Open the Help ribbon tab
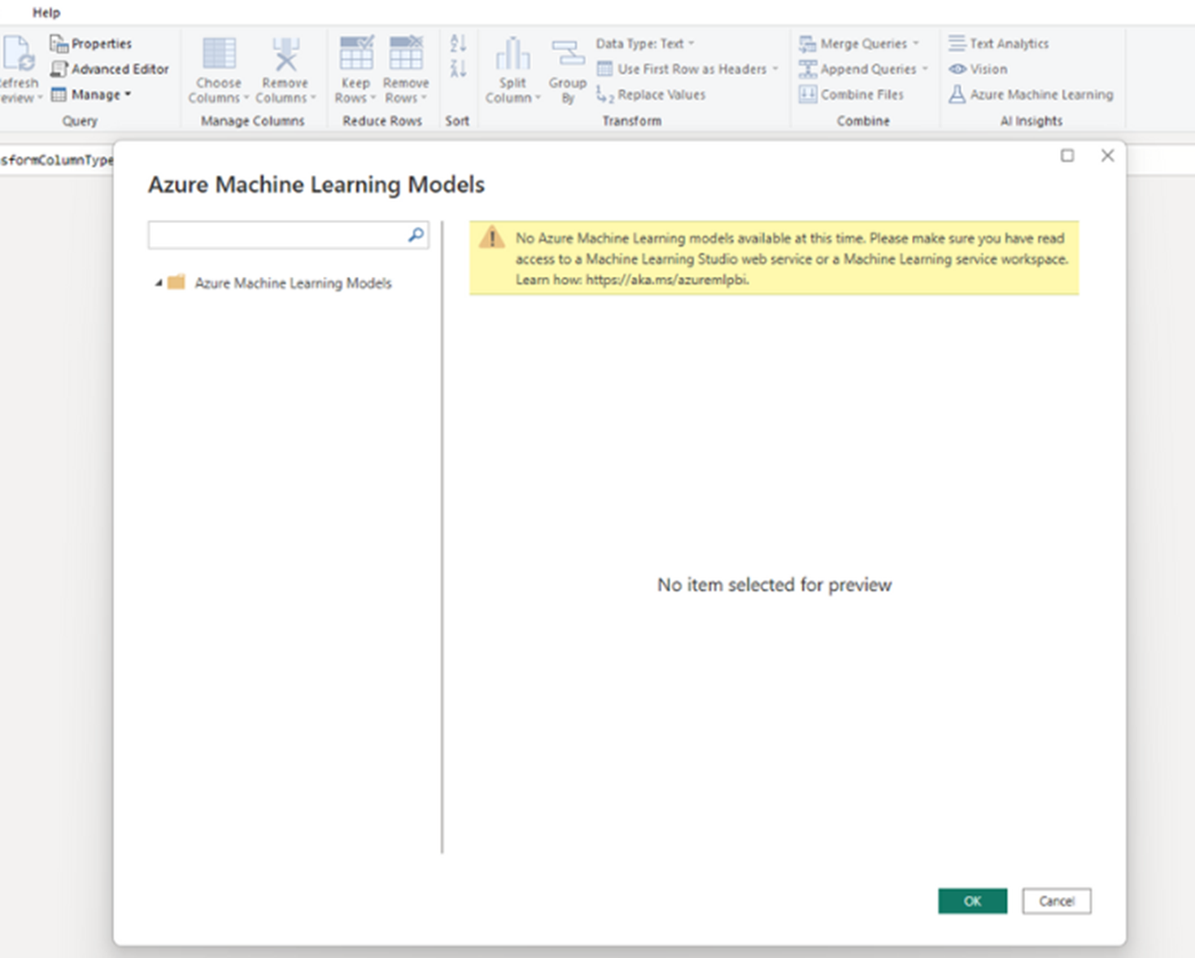Viewport: 1195px width, 958px height. tap(46, 12)
